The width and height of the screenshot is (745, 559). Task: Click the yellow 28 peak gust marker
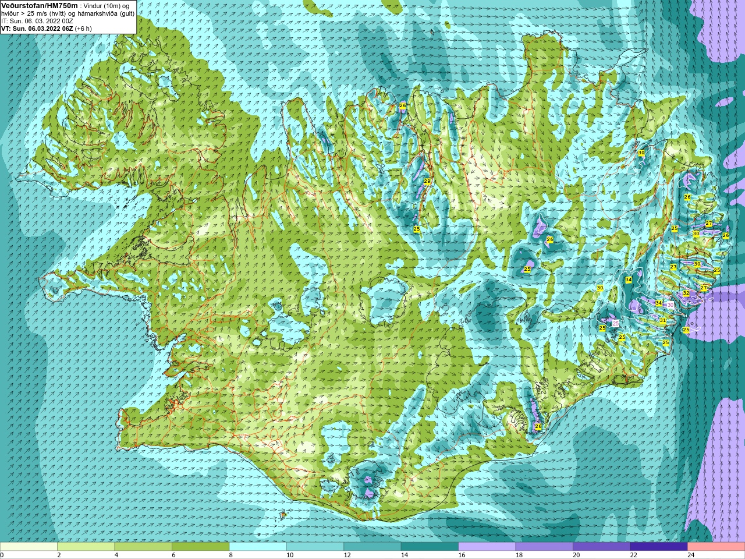coord(427,182)
